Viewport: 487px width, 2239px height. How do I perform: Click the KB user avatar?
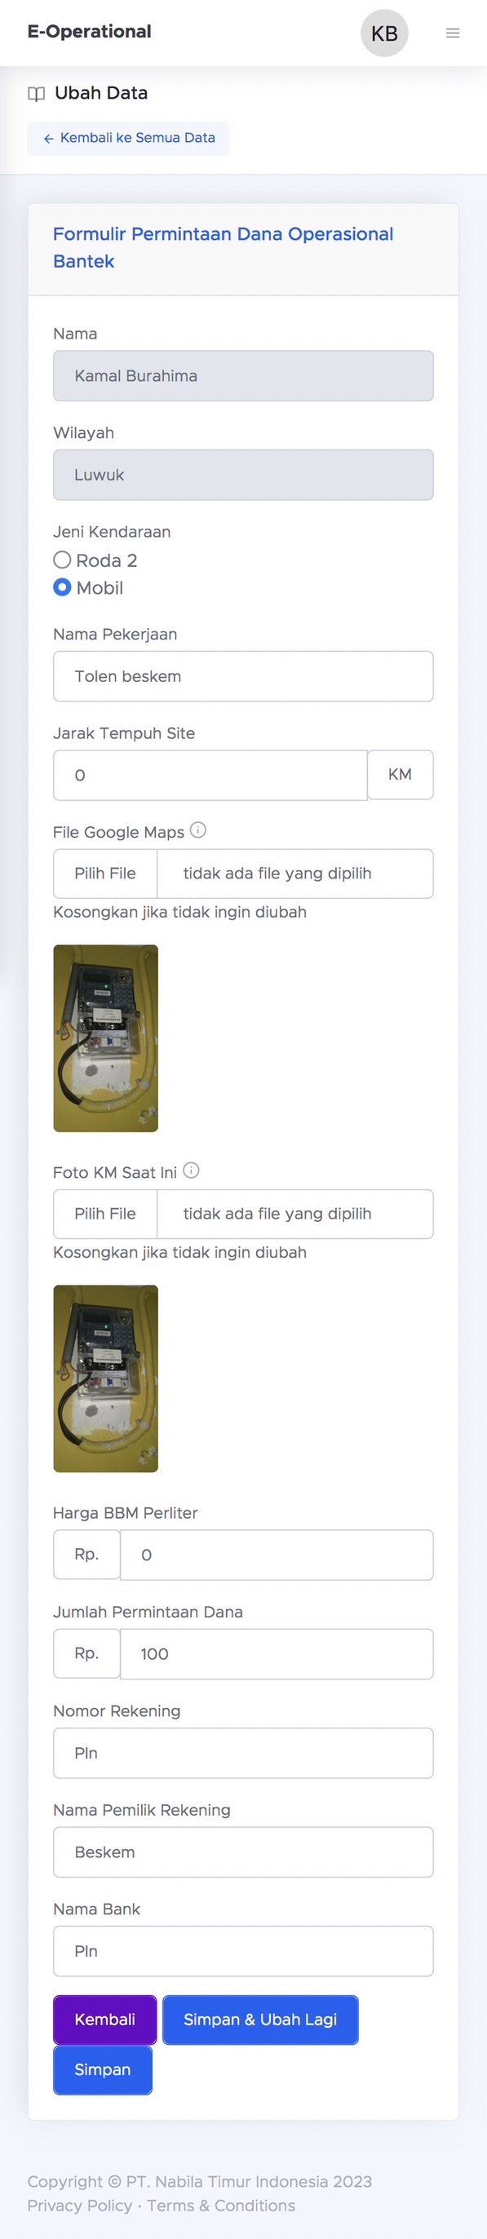pos(384,33)
